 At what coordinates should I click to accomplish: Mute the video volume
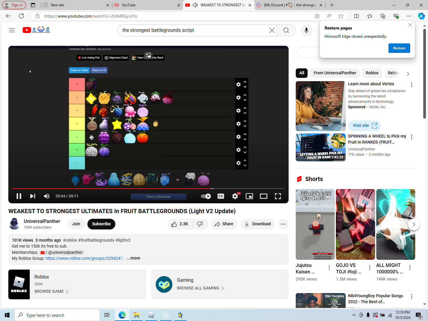pos(46,196)
